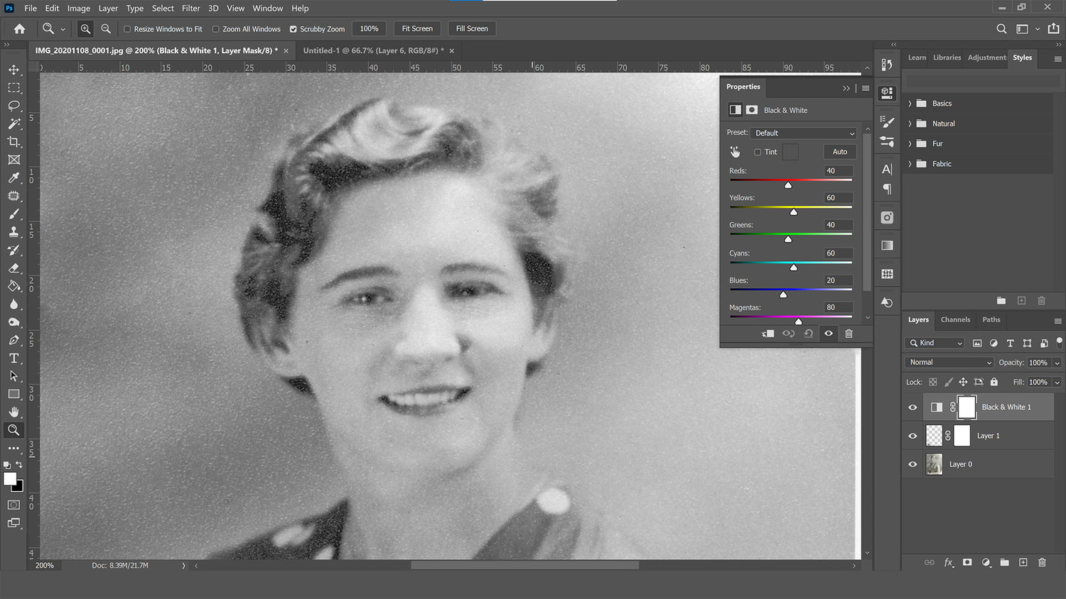Viewport: 1066px width, 599px height.
Task: Select the Lasso tool
Action: 14,106
